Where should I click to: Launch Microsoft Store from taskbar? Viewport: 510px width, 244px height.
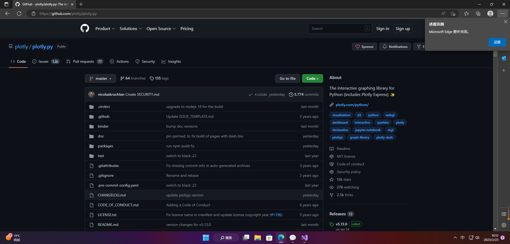(269, 238)
